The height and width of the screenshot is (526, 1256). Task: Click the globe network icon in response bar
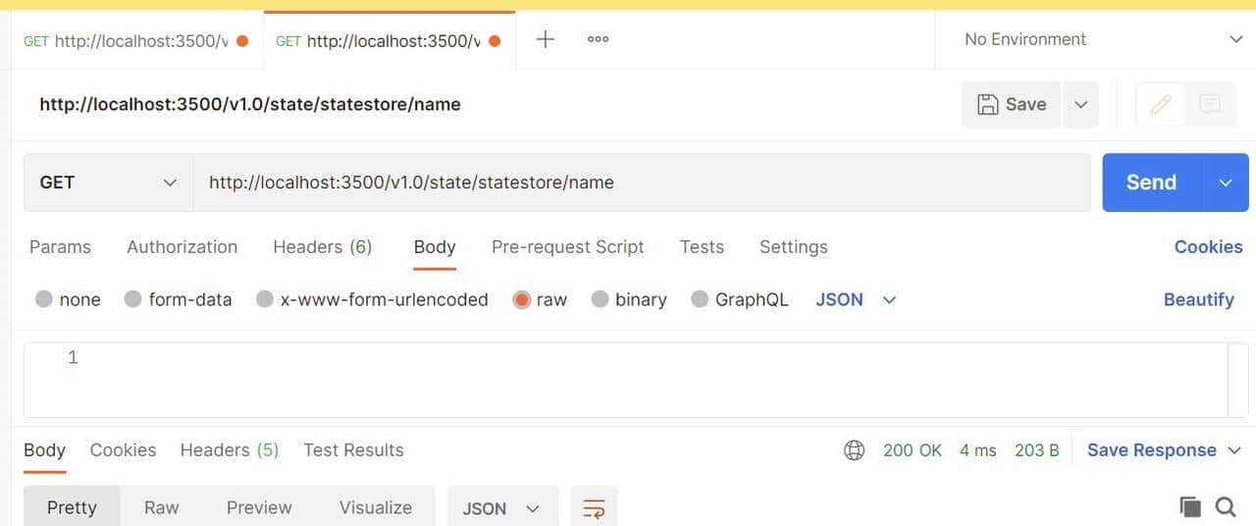click(855, 450)
